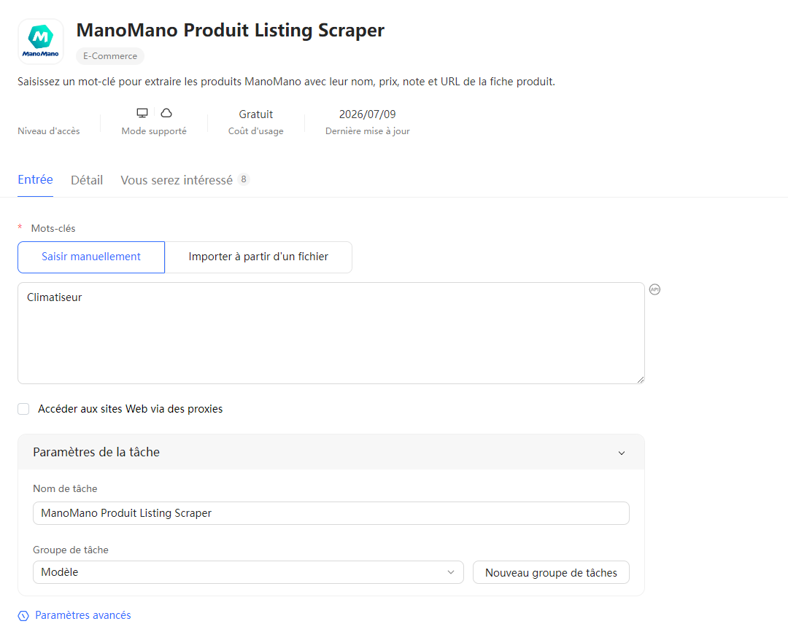This screenshot has width=788, height=632.
Task: Click the badge 8 on interest tab
Action: 244,179
